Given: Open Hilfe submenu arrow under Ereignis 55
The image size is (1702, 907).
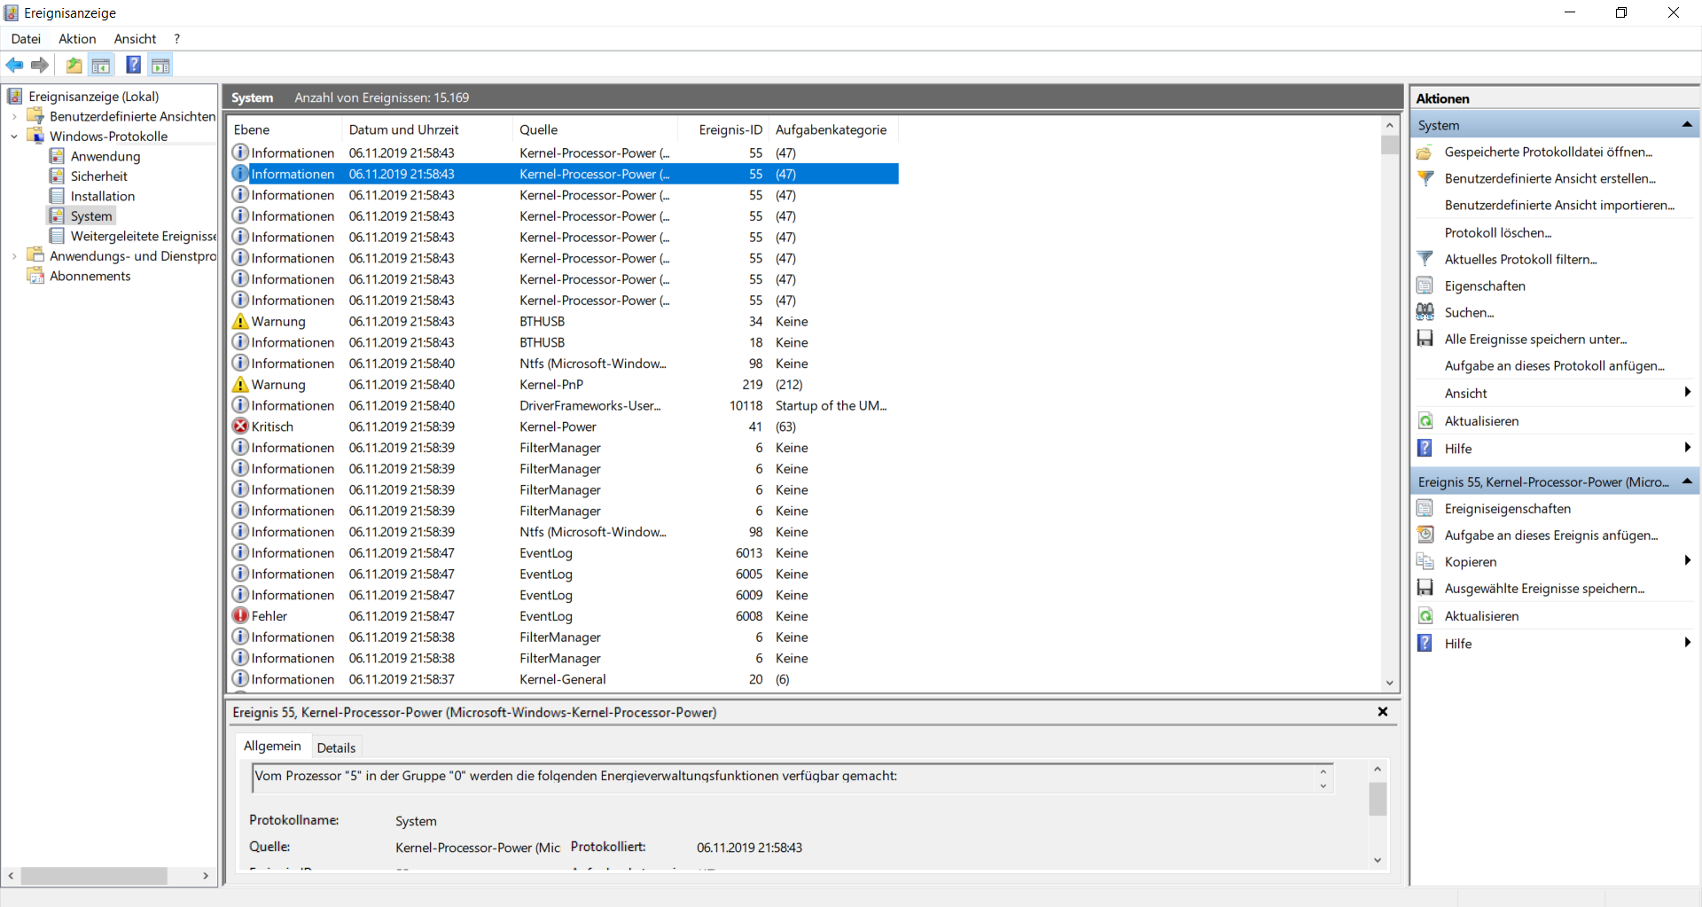Looking at the screenshot, I should [x=1687, y=643].
